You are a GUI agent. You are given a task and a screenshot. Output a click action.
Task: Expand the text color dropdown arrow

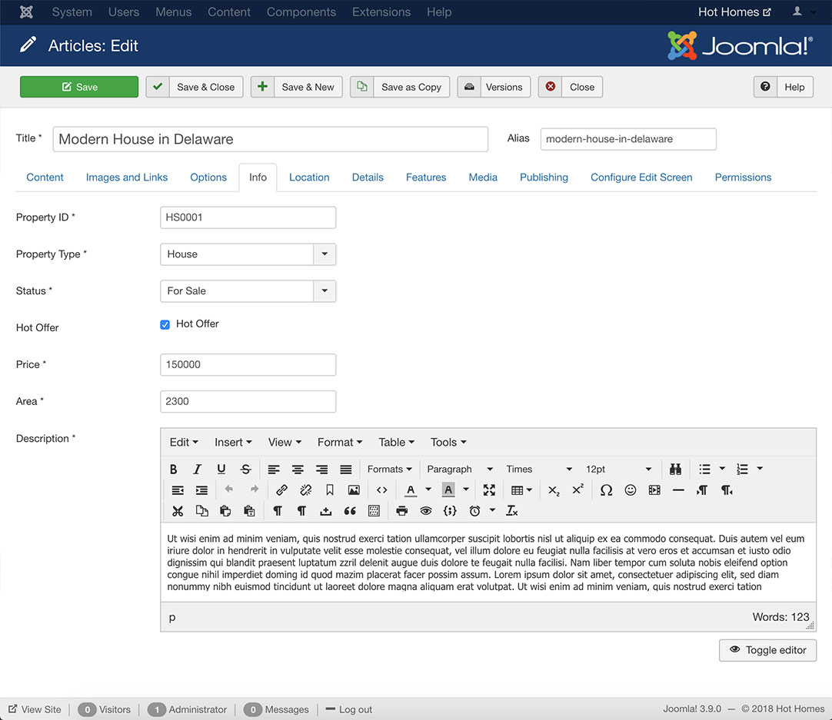pyautogui.click(x=428, y=489)
